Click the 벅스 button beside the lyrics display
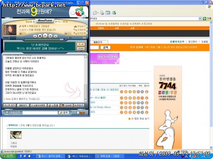 click(x=81, y=45)
